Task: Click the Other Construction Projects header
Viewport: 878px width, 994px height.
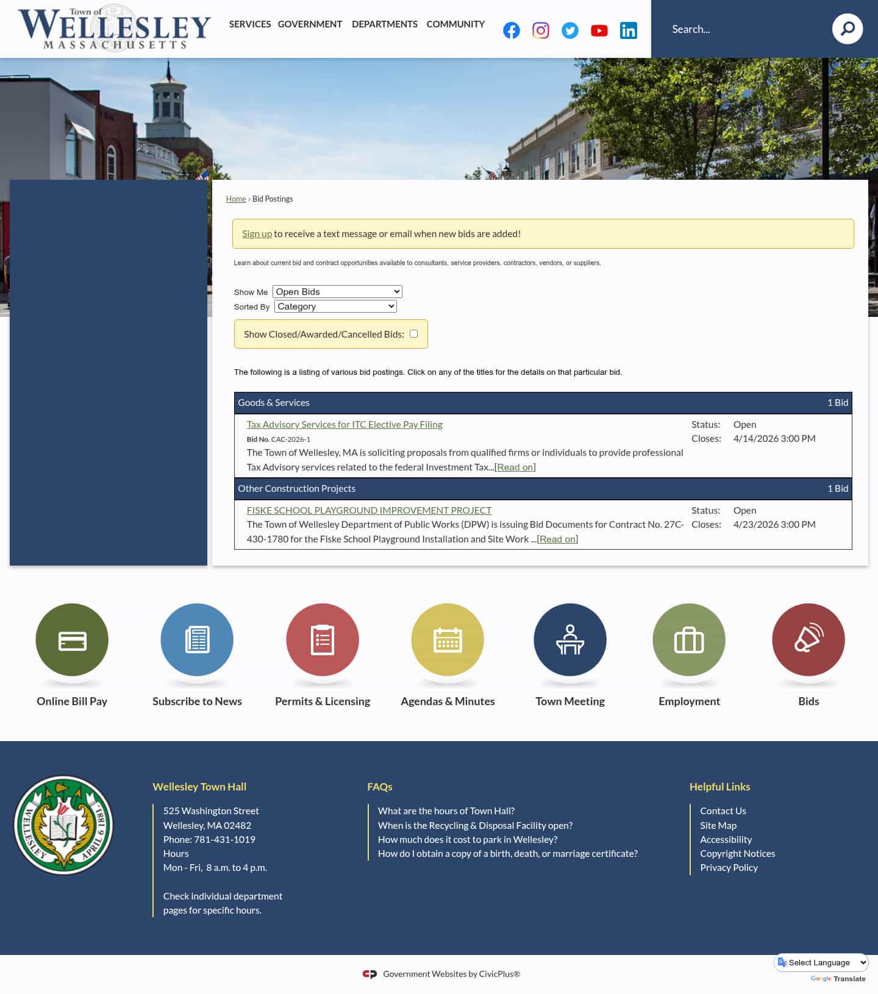Action: (x=543, y=488)
